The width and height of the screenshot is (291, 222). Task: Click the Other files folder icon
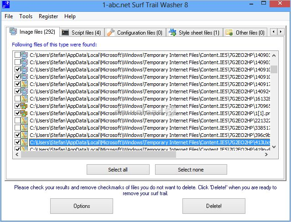229,33
